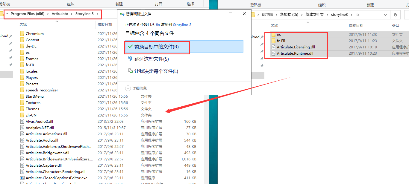Click the storyline3 breadcrumb in right window

[340, 15]
